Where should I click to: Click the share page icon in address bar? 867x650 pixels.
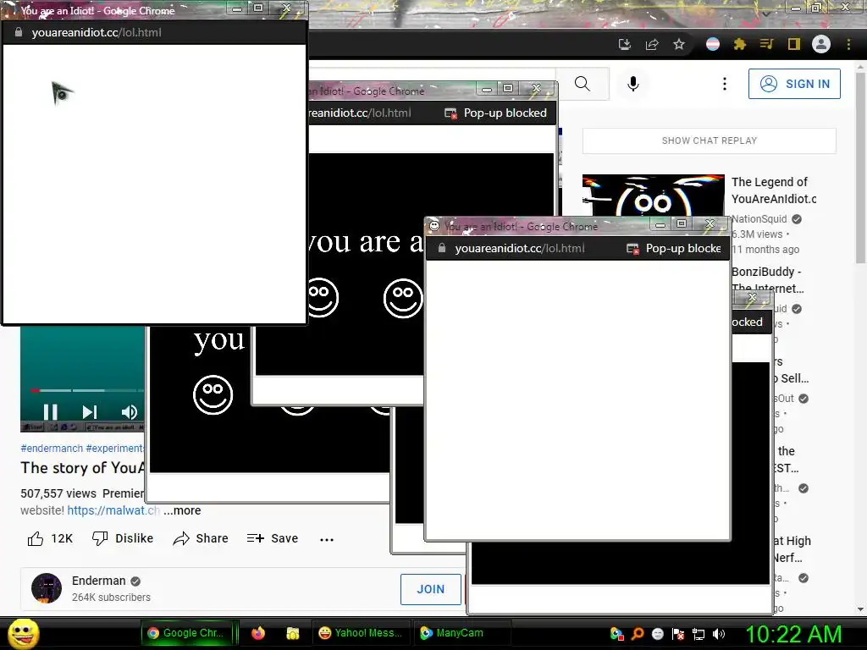point(652,44)
